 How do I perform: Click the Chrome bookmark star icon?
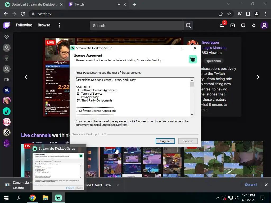point(229,14)
